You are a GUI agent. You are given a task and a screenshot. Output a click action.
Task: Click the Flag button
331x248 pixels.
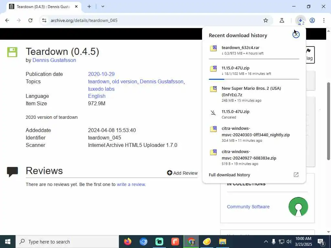tap(310, 55)
